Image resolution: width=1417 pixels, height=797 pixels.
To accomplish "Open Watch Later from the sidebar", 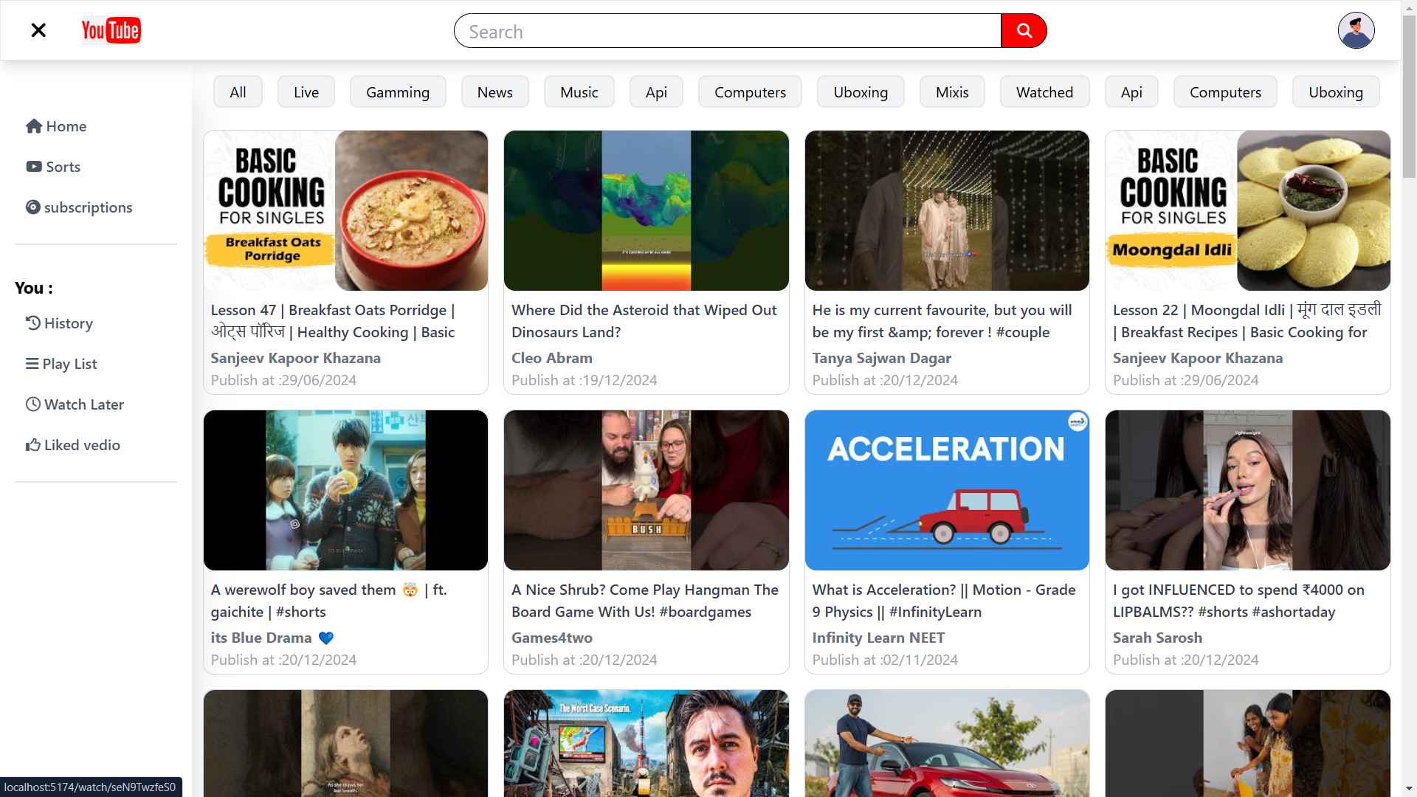I will coord(75,404).
